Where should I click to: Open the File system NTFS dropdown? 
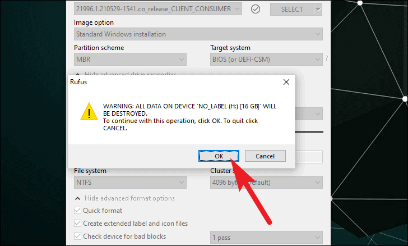[x=130, y=183]
